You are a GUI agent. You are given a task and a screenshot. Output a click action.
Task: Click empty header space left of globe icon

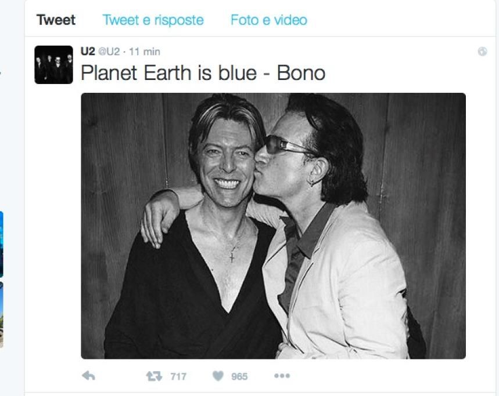click(x=349, y=52)
